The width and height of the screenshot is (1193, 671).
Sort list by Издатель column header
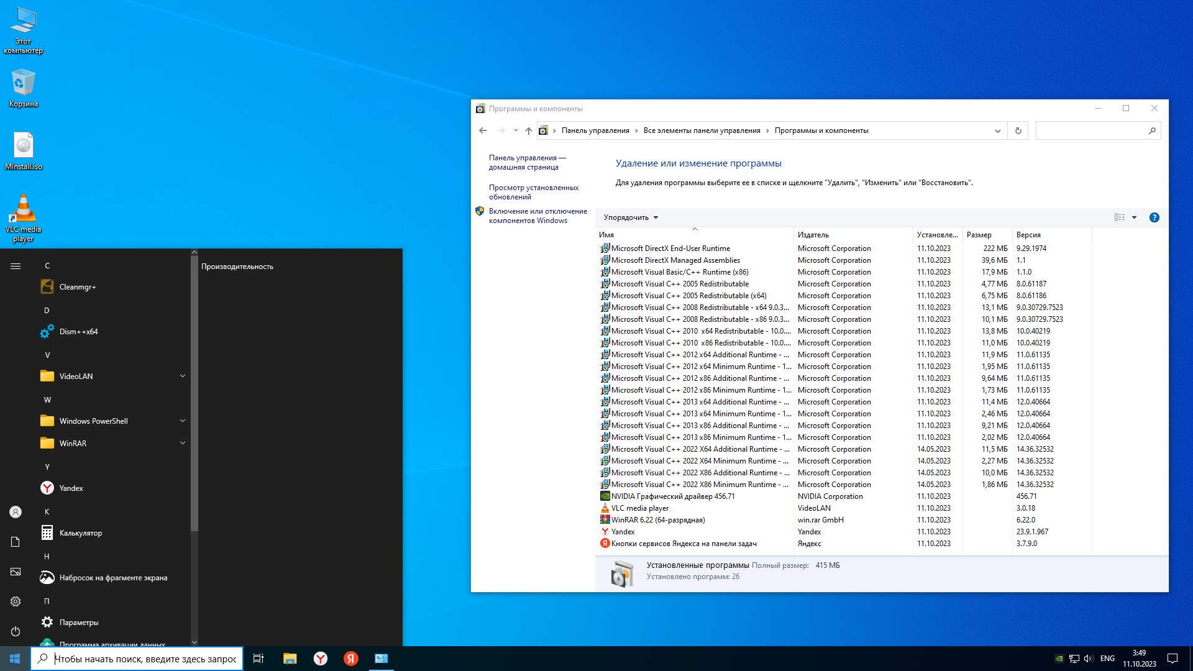point(813,235)
